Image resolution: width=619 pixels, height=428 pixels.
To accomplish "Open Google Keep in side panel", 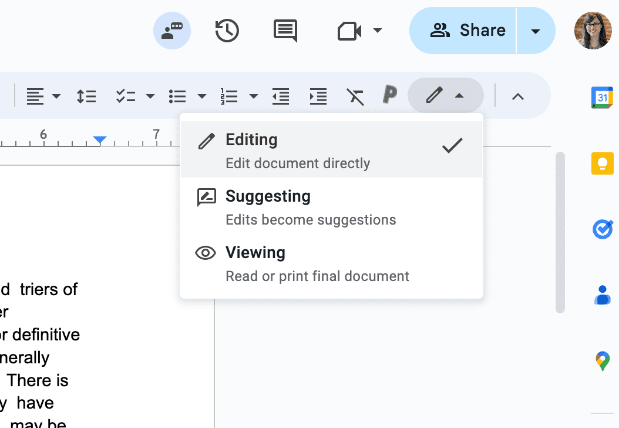I will 602,163.
